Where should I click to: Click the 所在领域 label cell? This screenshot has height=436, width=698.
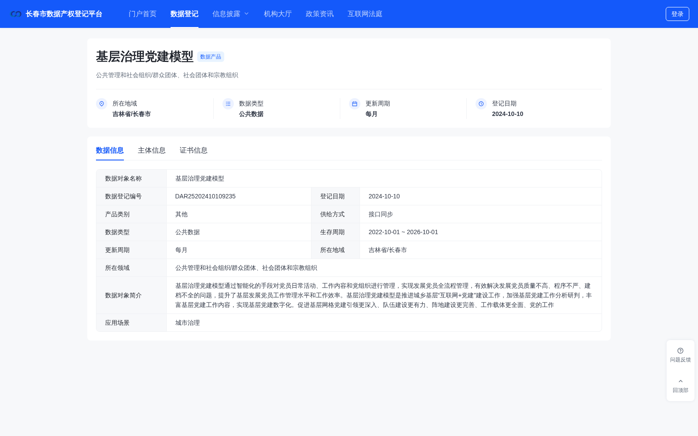pos(131,268)
